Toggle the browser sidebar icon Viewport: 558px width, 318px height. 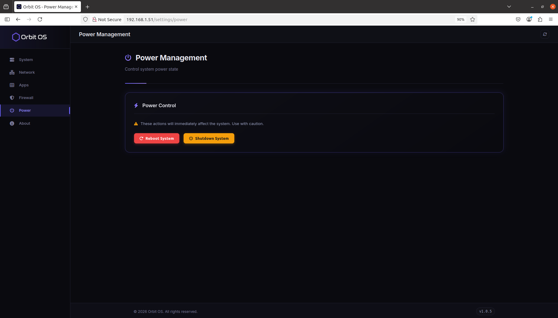[7, 19]
